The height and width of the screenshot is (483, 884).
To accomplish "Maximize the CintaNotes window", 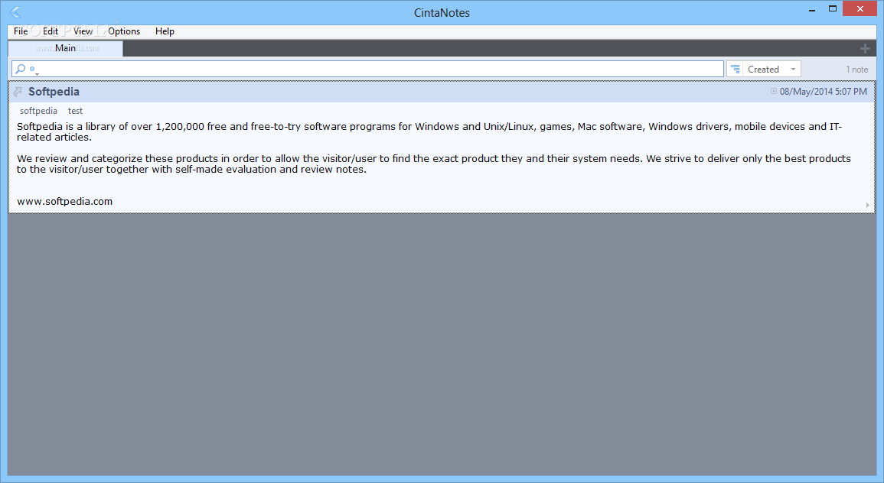I will [832, 9].
